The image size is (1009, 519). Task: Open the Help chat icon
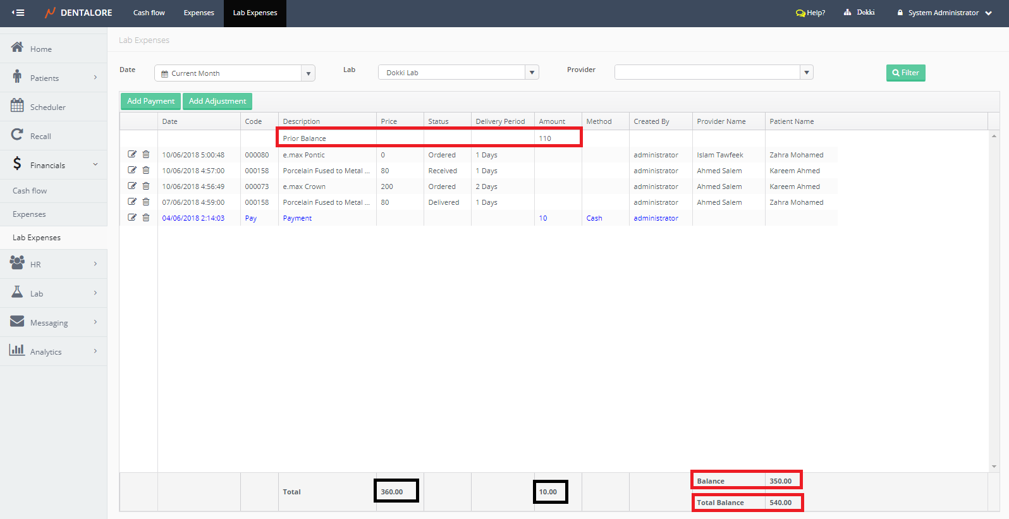pos(800,13)
